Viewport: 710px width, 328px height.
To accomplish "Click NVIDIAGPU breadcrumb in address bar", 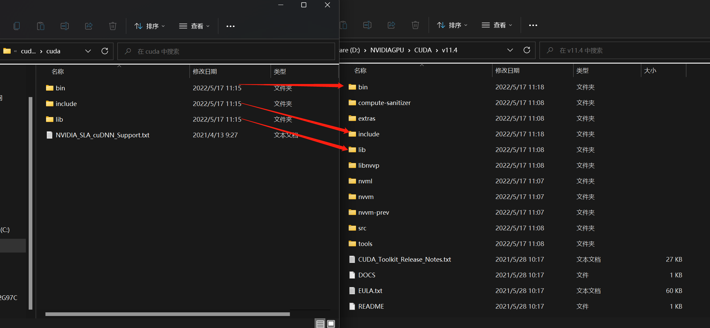I will (387, 50).
